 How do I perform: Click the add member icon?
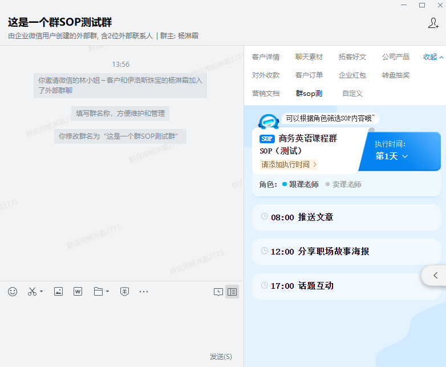click(433, 23)
